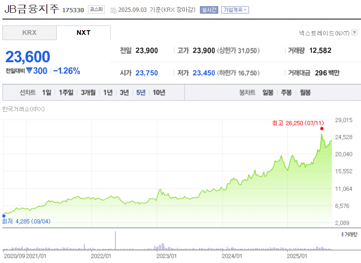Select the 5년 chart period

[141, 92]
